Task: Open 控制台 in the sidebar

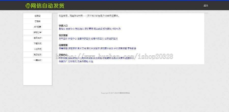Action: click(x=38, y=16)
